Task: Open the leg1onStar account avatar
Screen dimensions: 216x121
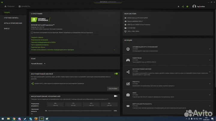Action: tap(194, 6)
